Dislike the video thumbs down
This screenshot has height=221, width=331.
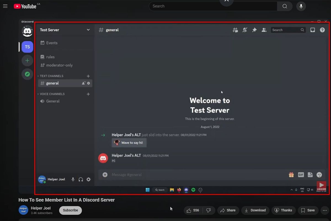(x=209, y=210)
